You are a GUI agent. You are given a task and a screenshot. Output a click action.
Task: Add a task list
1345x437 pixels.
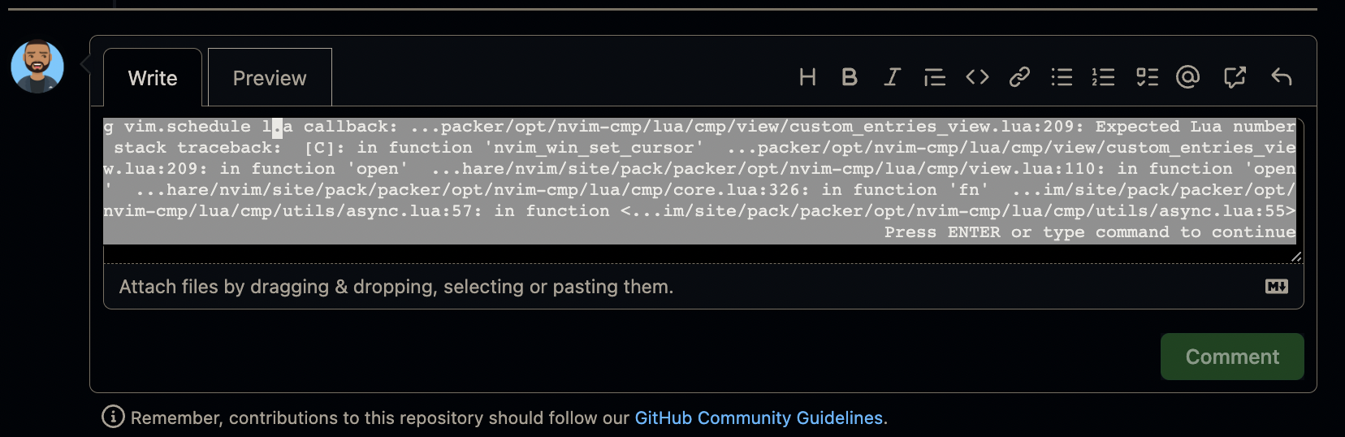[x=1147, y=77]
